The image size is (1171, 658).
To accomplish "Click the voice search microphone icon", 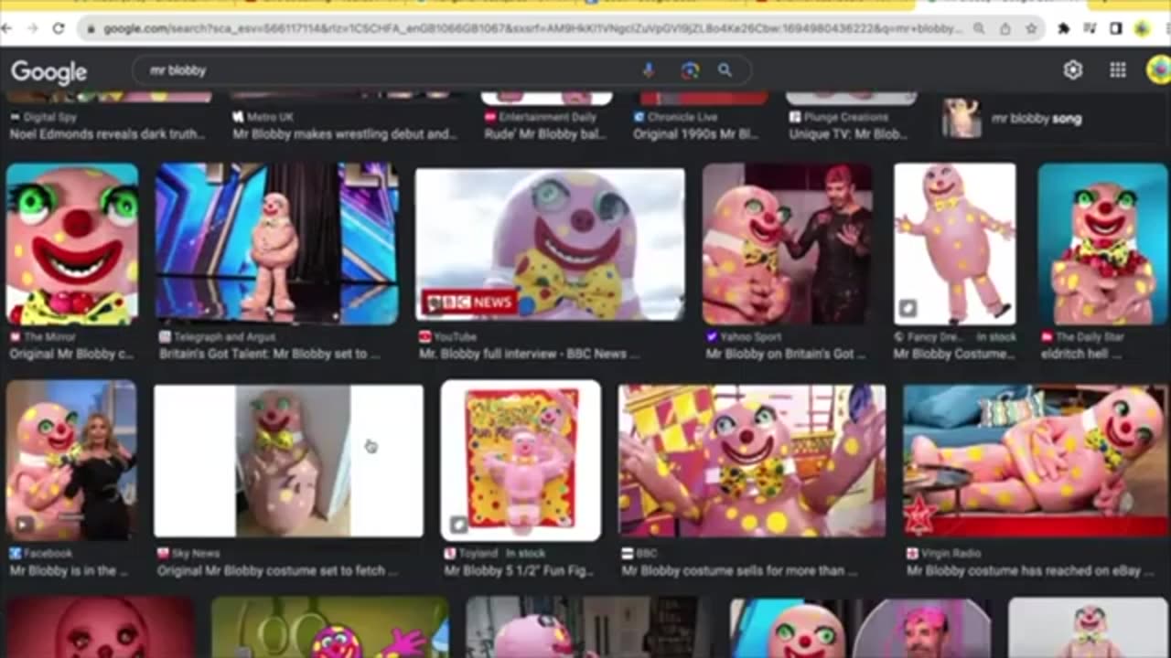I will coord(649,70).
